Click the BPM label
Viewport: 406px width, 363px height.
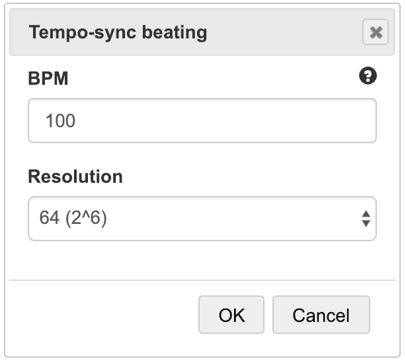(x=48, y=79)
